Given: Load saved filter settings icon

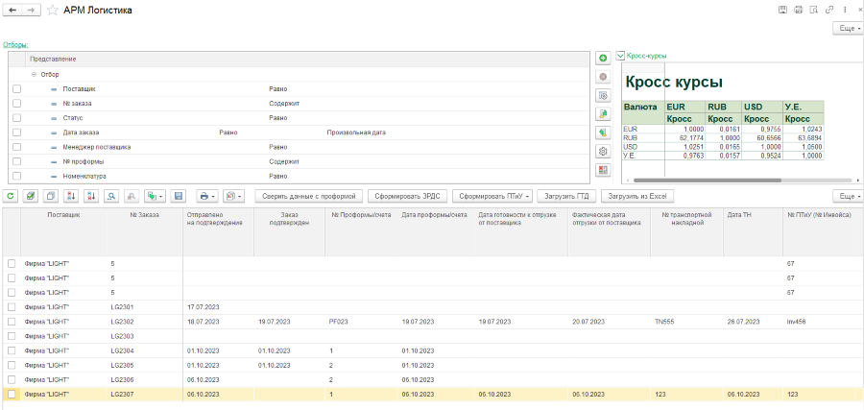Looking at the screenshot, I should click(603, 133).
